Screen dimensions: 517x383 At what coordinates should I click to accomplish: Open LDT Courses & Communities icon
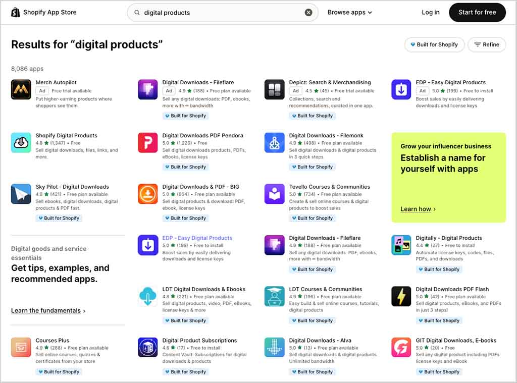(x=274, y=296)
